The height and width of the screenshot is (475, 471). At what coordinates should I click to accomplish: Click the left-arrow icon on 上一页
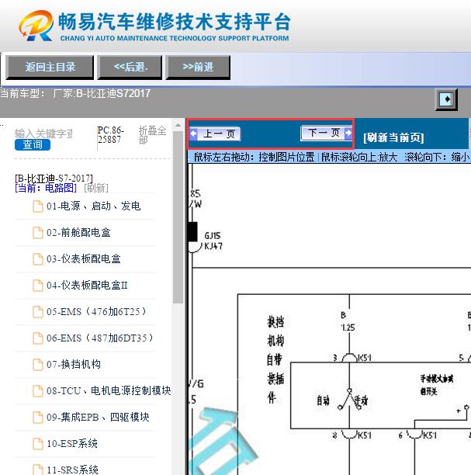(193, 133)
